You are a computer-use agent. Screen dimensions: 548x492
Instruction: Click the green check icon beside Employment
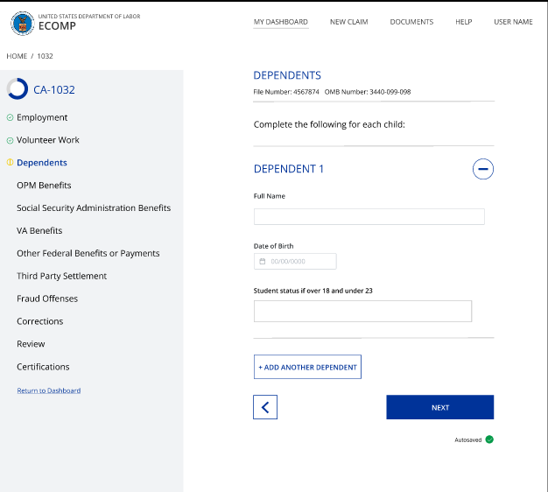click(11, 117)
